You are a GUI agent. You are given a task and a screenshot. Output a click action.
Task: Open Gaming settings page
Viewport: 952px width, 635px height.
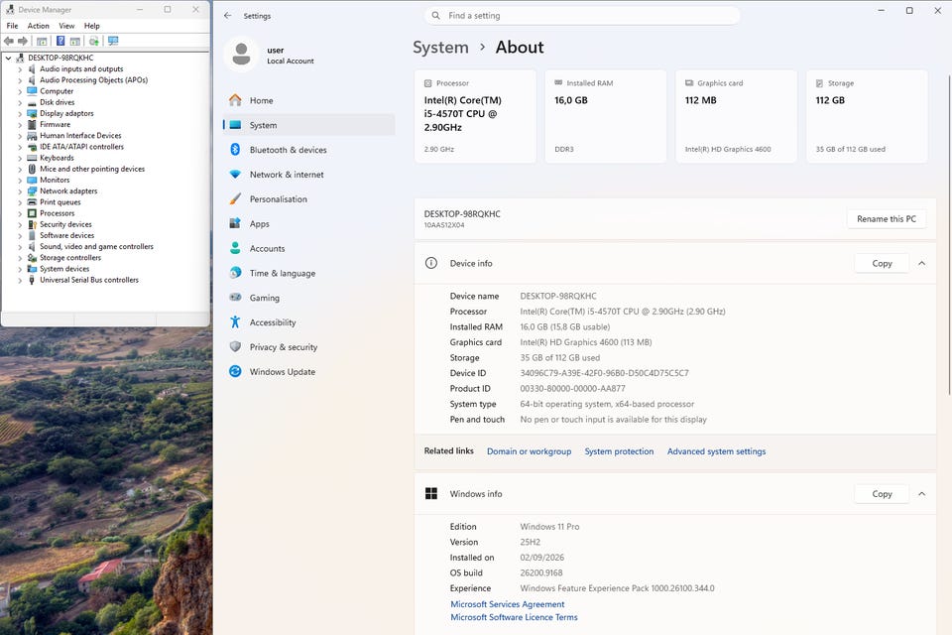coord(309,298)
